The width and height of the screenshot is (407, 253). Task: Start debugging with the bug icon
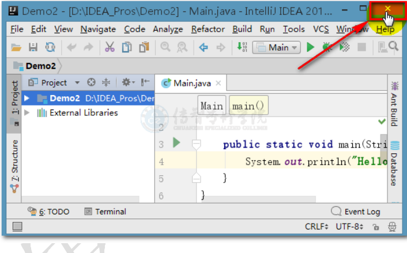[x=327, y=47]
